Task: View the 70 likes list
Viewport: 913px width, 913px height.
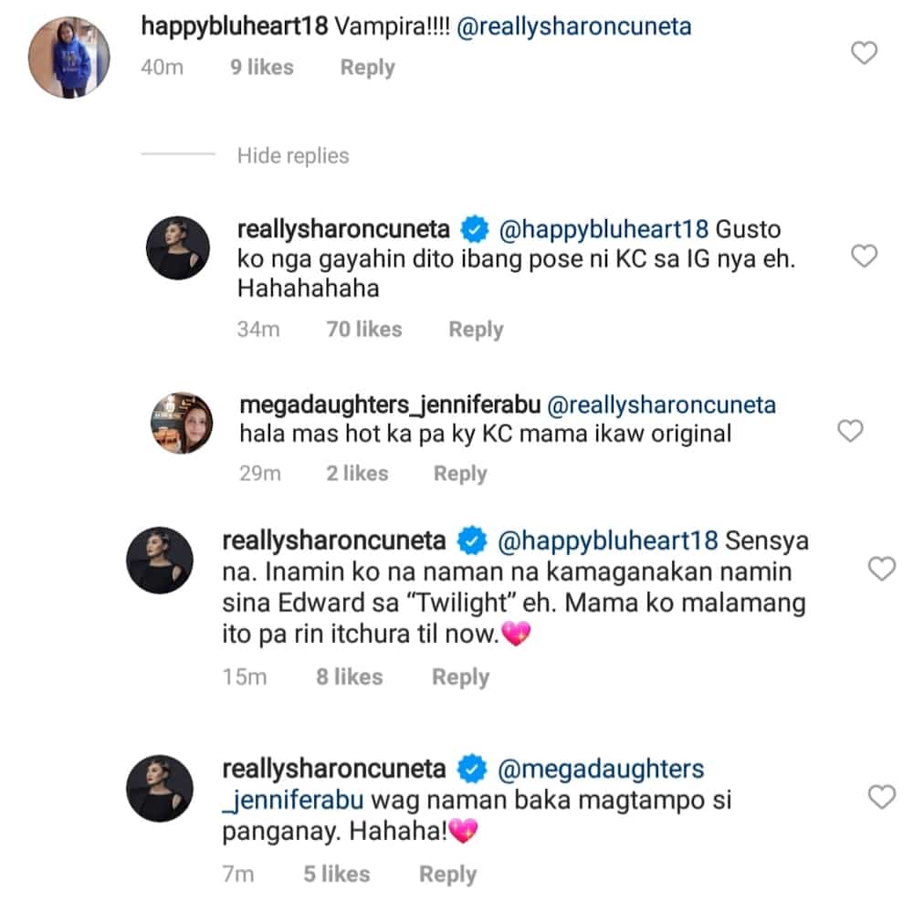Action: pyautogui.click(x=364, y=330)
